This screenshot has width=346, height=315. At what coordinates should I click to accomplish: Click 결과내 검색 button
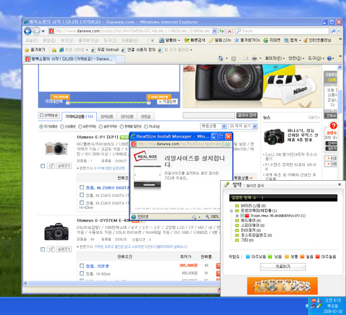click(247, 115)
